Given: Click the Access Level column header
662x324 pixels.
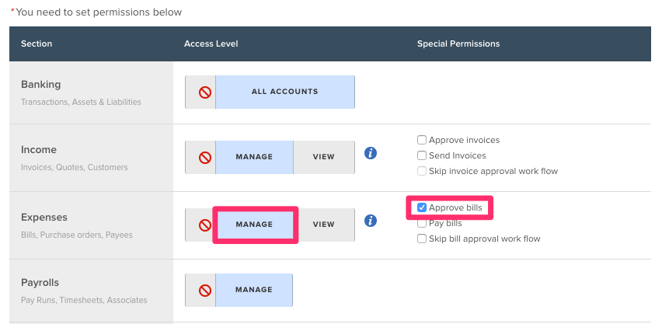Looking at the screenshot, I should click(211, 44).
